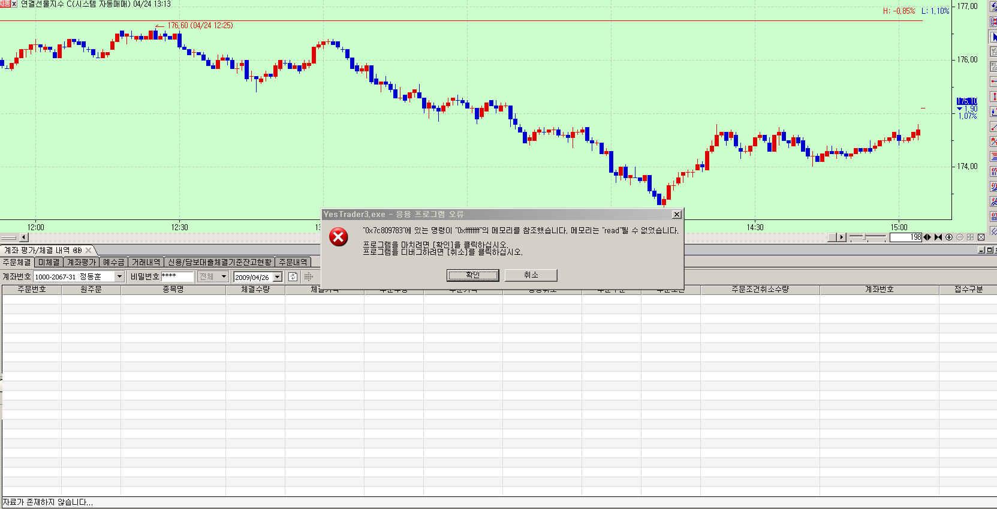Click the refresh icon next to date

pos(293,277)
